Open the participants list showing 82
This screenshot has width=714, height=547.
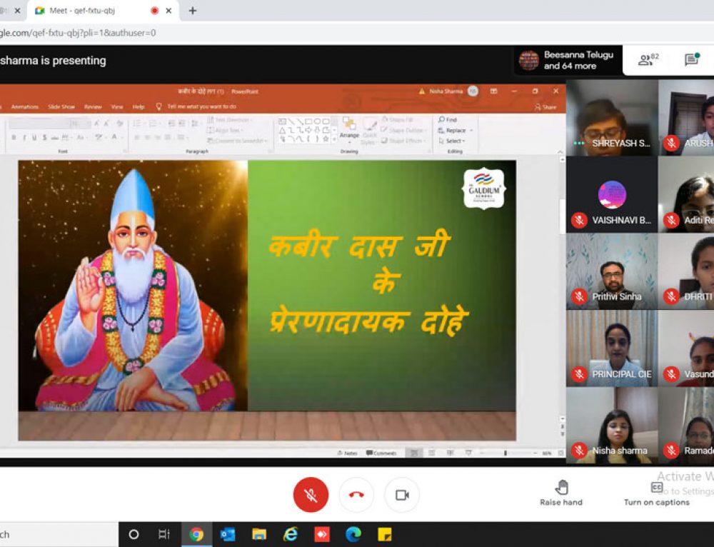pos(648,60)
